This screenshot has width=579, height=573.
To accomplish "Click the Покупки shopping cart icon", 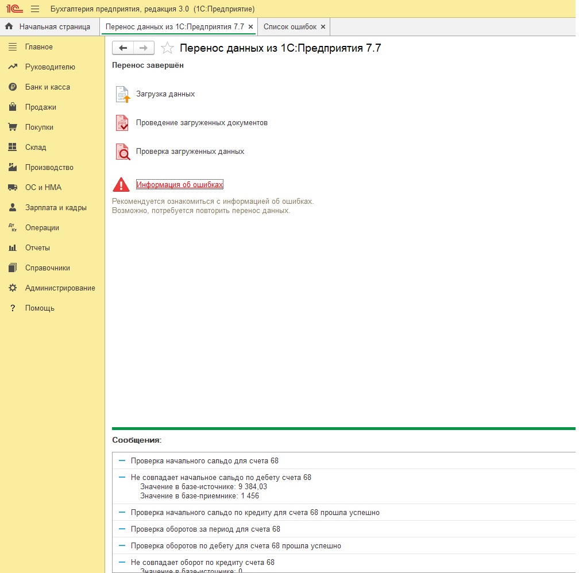I will [13, 127].
